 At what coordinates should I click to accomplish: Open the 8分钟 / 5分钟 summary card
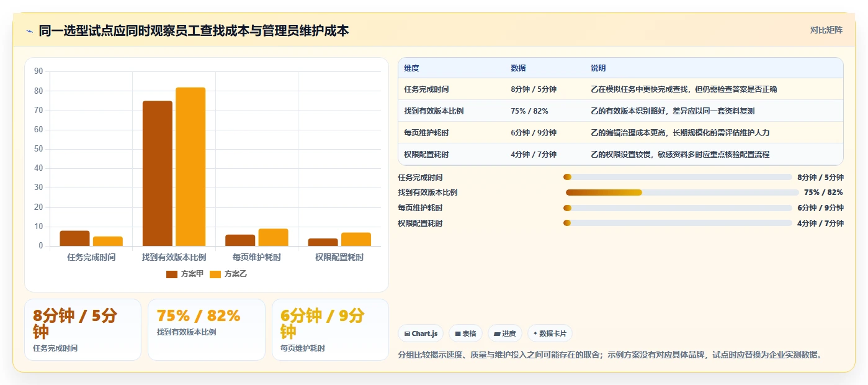point(83,330)
